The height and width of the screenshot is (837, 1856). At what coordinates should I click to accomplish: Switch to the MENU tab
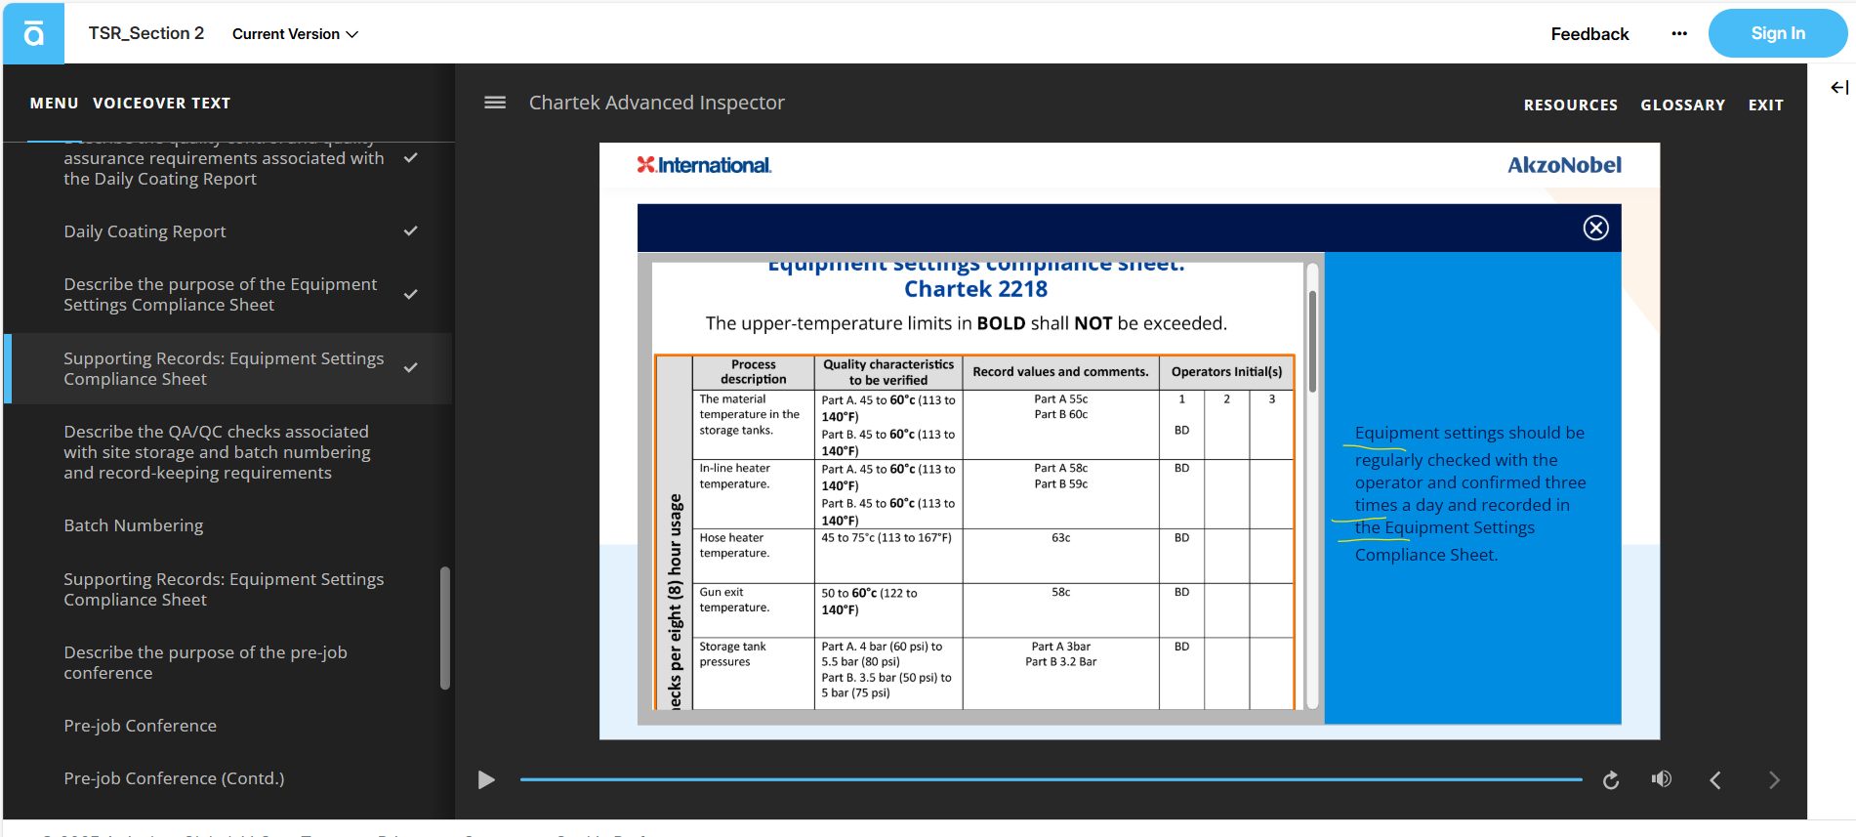pyautogui.click(x=54, y=104)
